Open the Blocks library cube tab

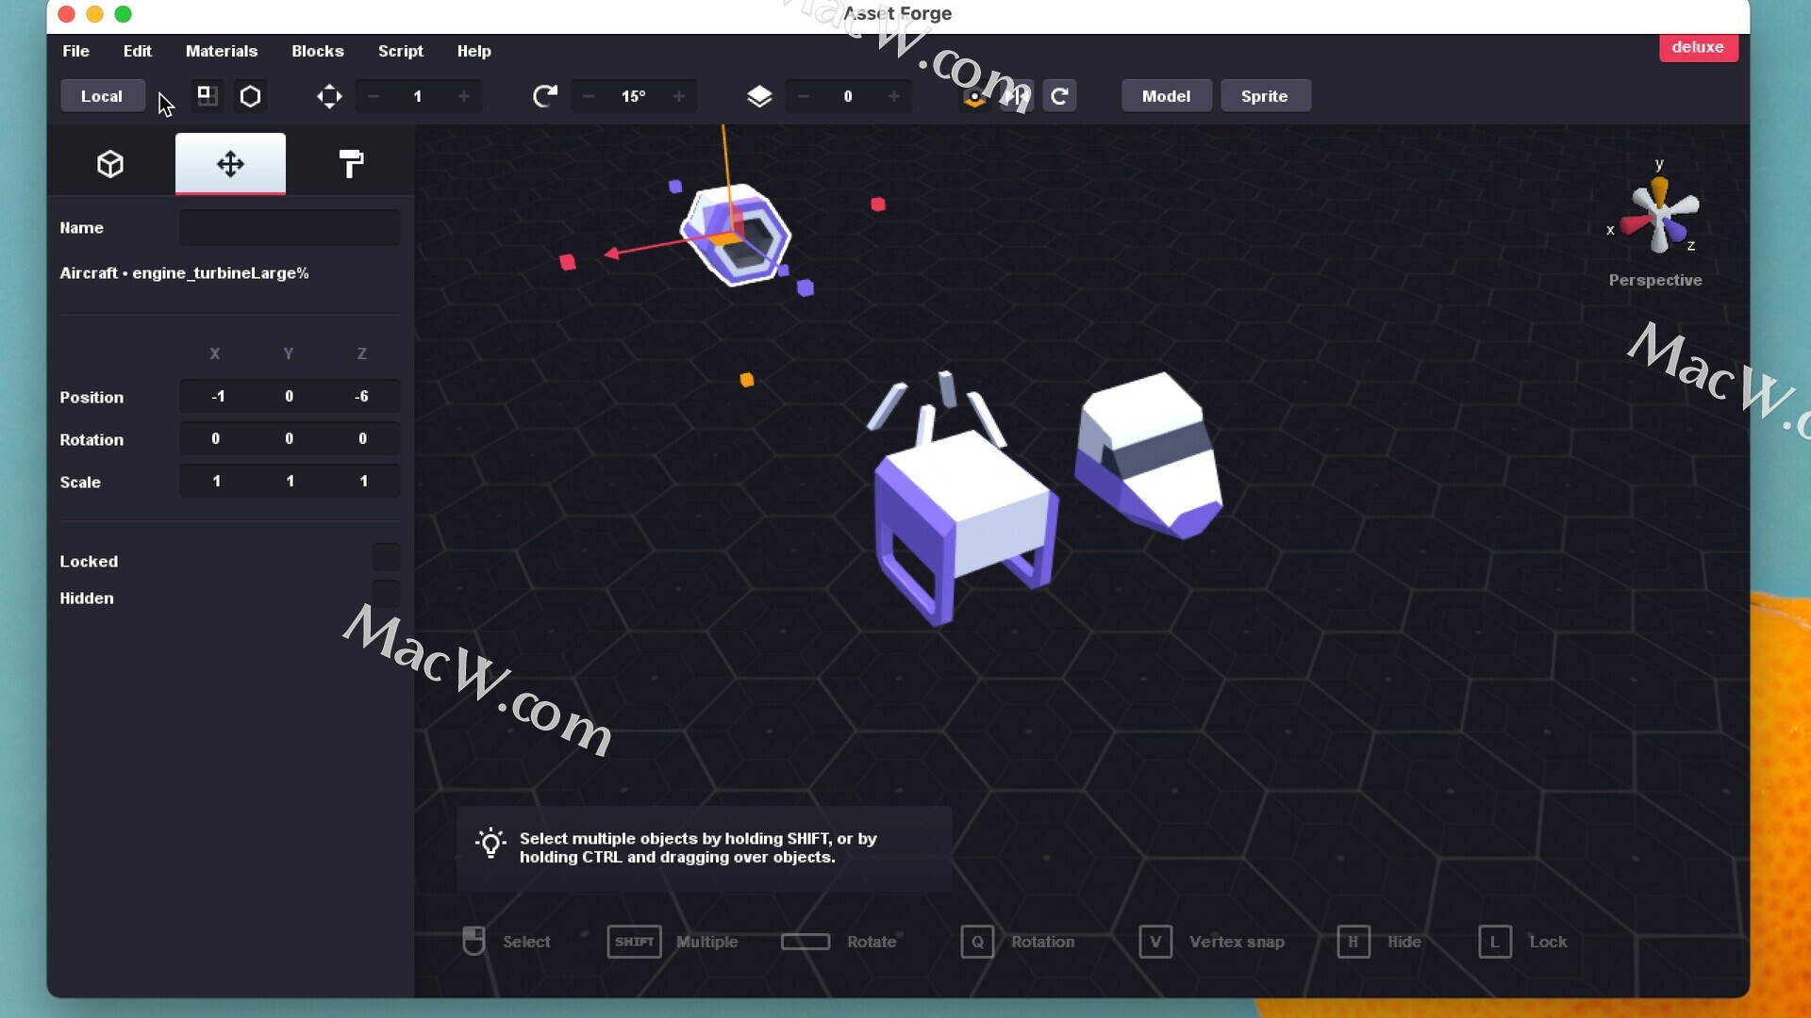(x=110, y=164)
